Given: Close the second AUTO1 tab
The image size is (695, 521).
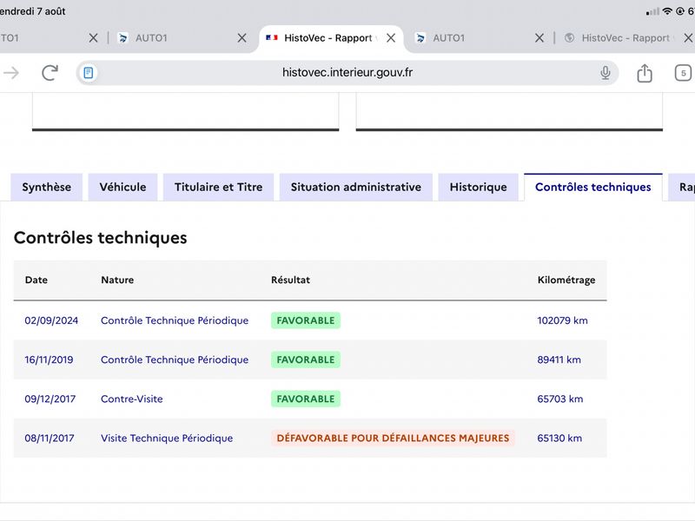Looking at the screenshot, I should pos(539,38).
